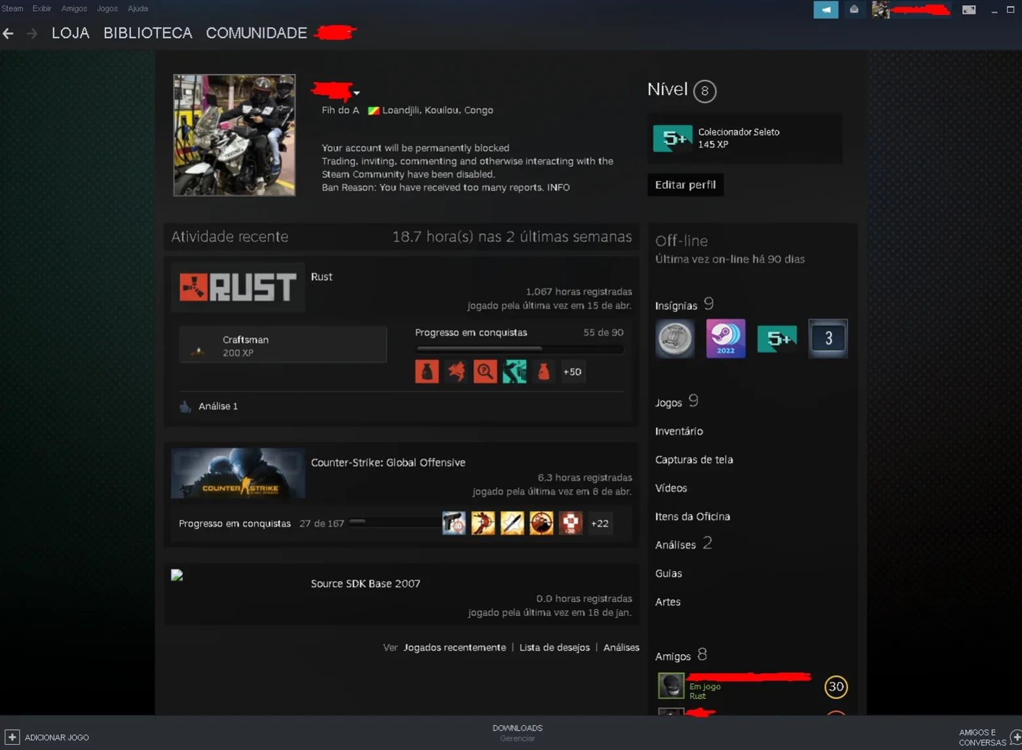Click the broken image icon for Source SDK Base
Image resolution: width=1022 pixels, height=750 pixels.
(177, 575)
